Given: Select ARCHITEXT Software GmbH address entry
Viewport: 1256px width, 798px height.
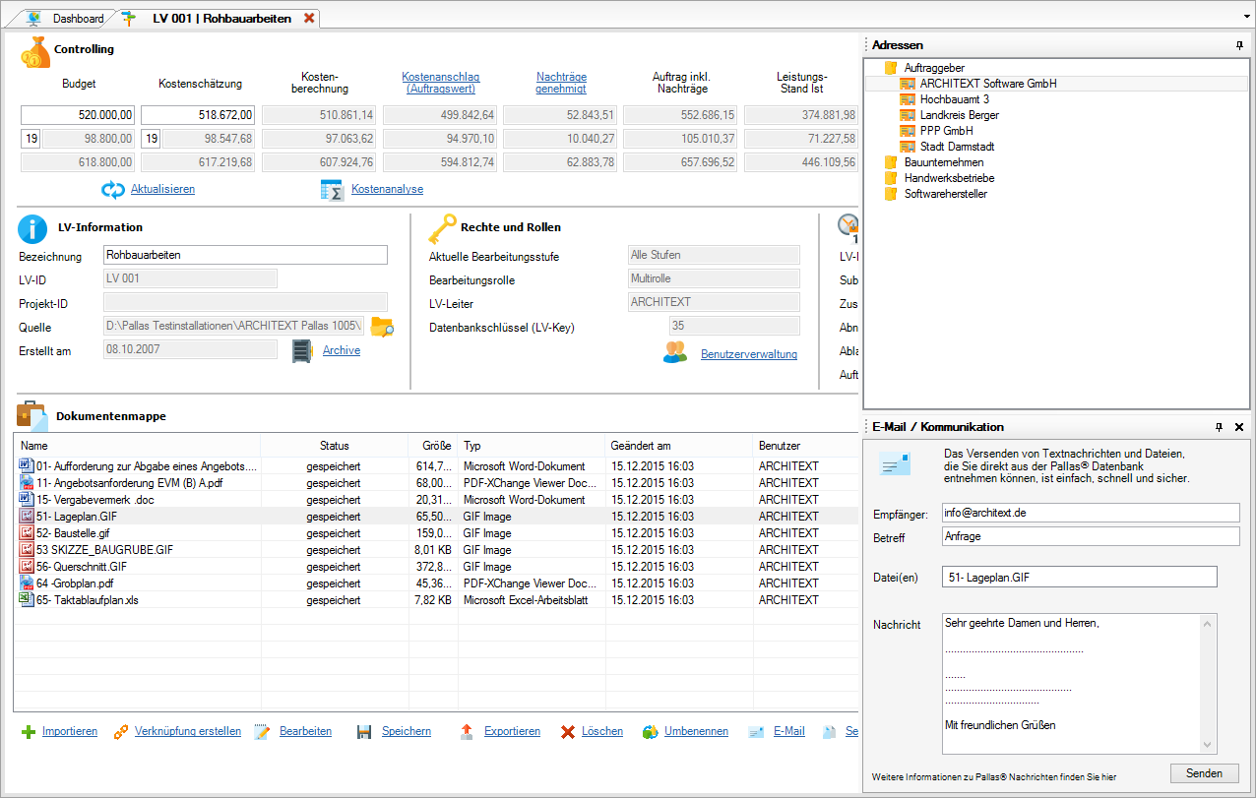Looking at the screenshot, I should click(x=988, y=84).
